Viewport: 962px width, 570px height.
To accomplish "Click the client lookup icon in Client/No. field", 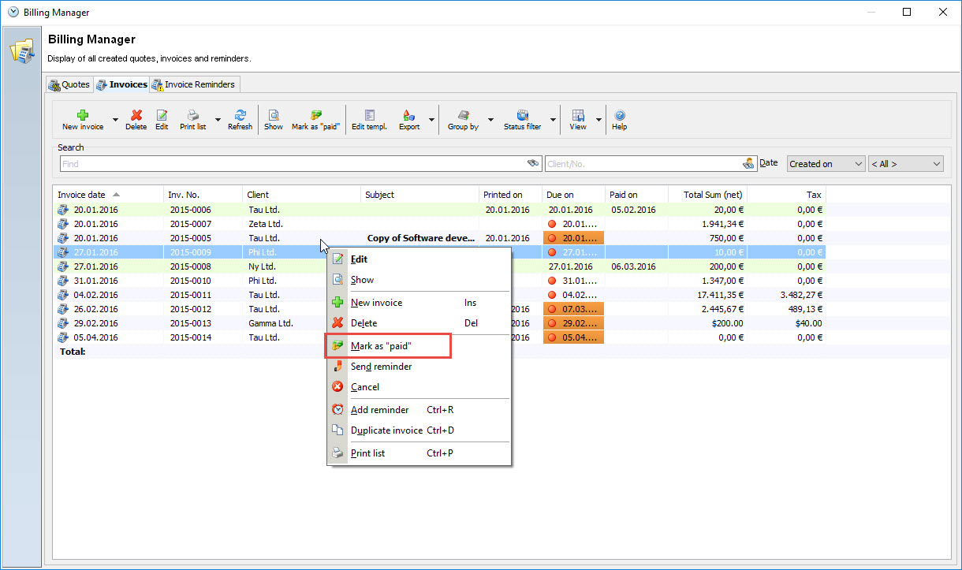I will point(748,164).
